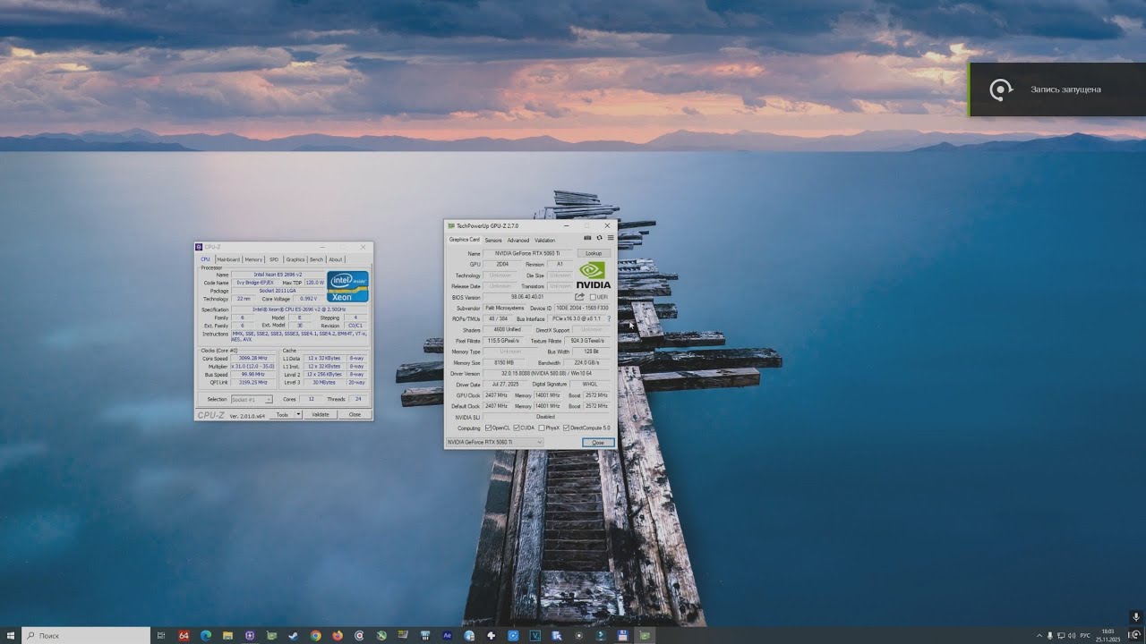
Task: Toggle the DirectCompute 5.0 checkbox
Action: click(x=566, y=428)
